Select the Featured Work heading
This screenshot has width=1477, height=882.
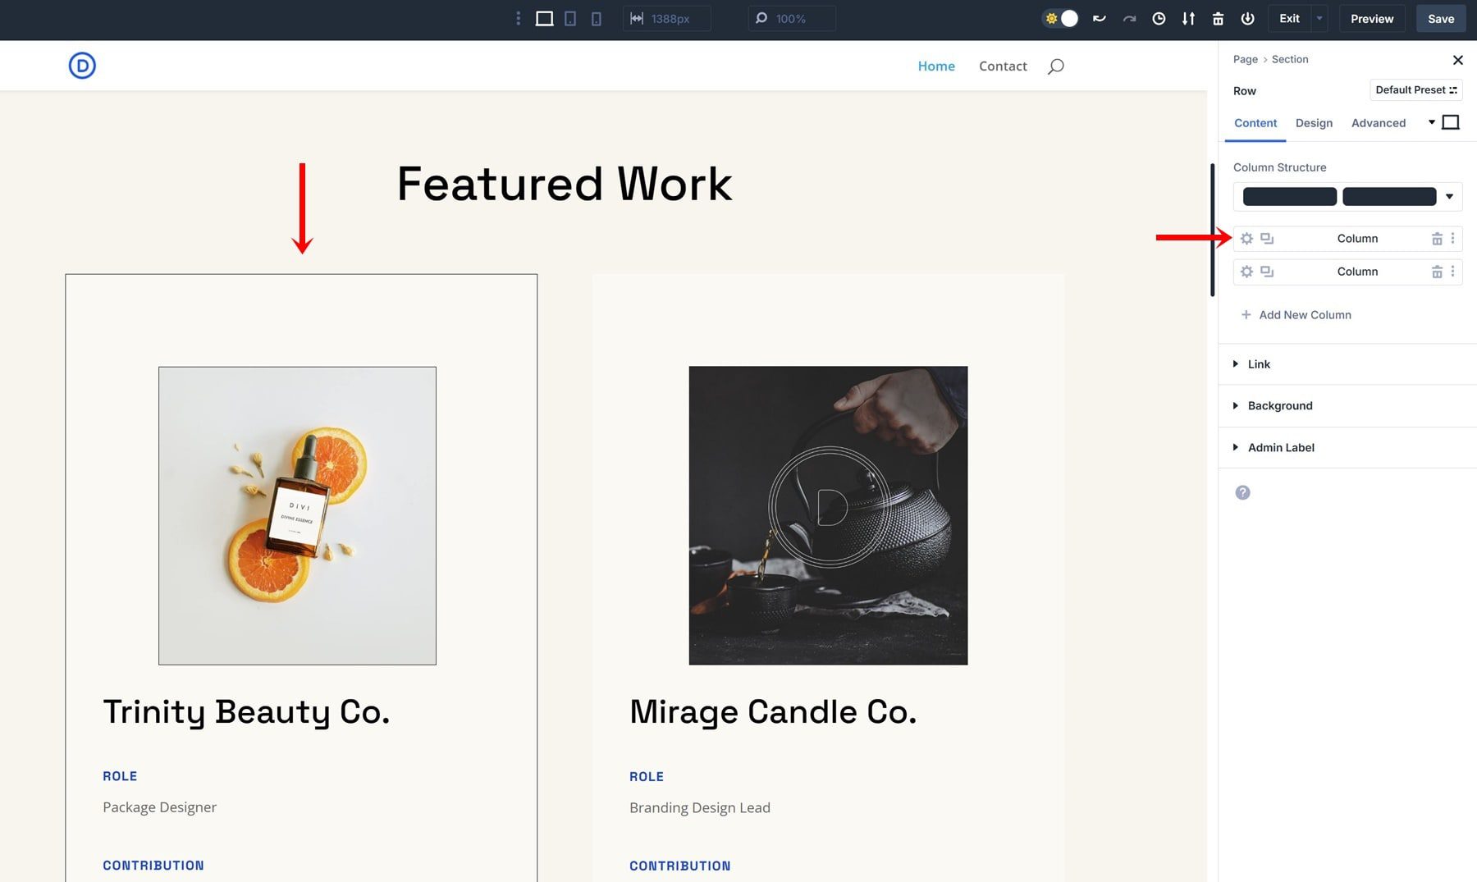coord(565,183)
